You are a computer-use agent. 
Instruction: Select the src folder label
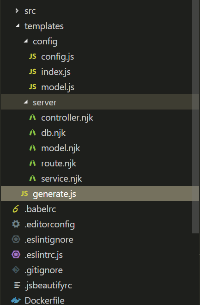[x=30, y=11]
